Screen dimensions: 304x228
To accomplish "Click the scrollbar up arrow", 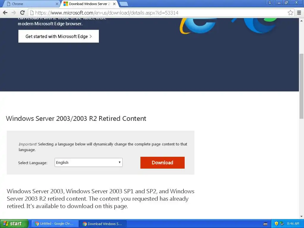I will [x=302, y=20].
